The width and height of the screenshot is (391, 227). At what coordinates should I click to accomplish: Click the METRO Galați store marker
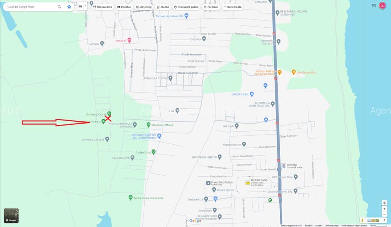248,182
